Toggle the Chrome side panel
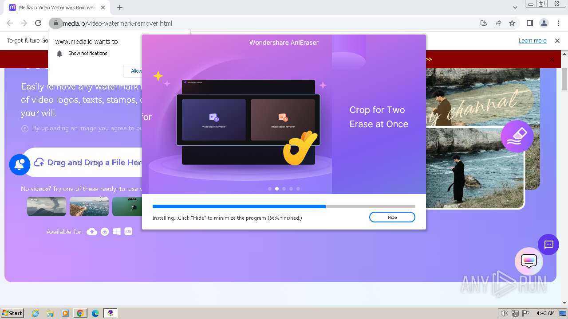The image size is (568, 319). 529,23
